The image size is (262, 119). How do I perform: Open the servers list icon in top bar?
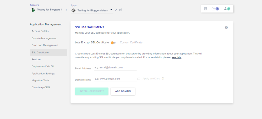tap(205, 9)
